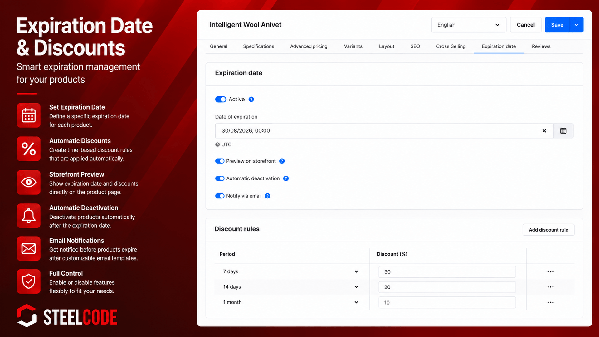The image size is (599, 337).
Task: Click the Cancel button
Action: click(x=526, y=25)
